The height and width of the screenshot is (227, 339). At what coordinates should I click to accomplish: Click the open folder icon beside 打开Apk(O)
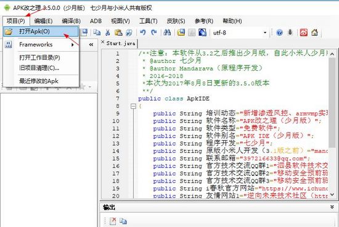pyautogui.click(x=9, y=31)
